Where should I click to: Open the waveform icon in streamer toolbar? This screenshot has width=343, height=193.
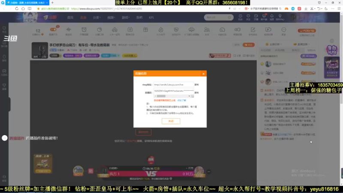pyautogui.click(x=69, y=30)
